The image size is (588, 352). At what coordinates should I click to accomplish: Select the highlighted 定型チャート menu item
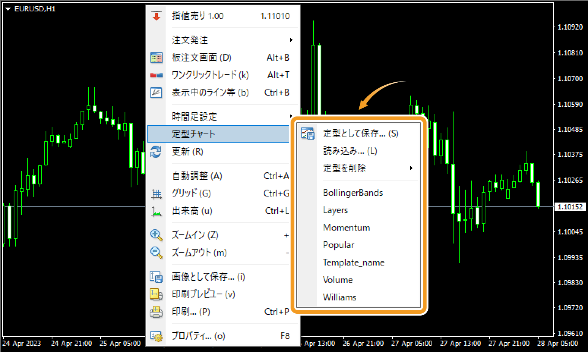(218, 134)
